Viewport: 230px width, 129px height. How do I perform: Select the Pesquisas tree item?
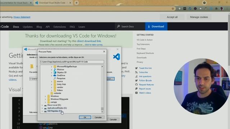click(x=61, y=78)
